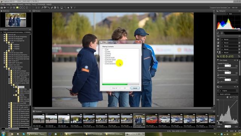Click the third adjustment icon in Edit panel
This screenshot has width=241, height=136.
coord(218,46)
